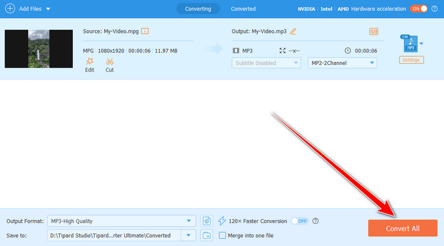Select the Converting tab
The image size is (444, 246).
[198, 9]
